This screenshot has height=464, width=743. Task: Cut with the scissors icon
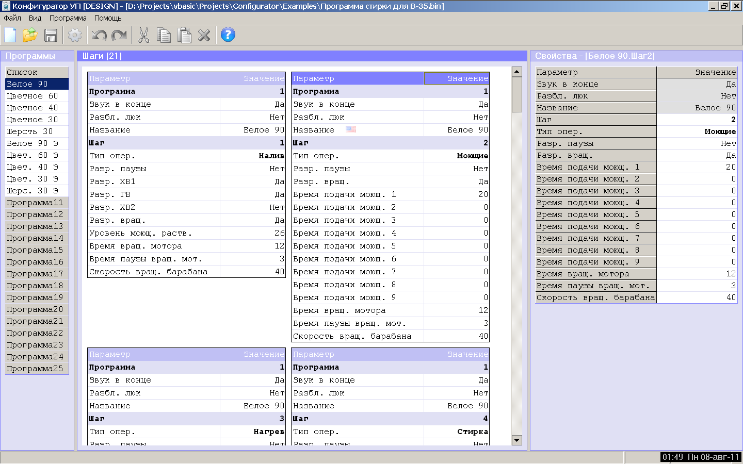(143, 35)
